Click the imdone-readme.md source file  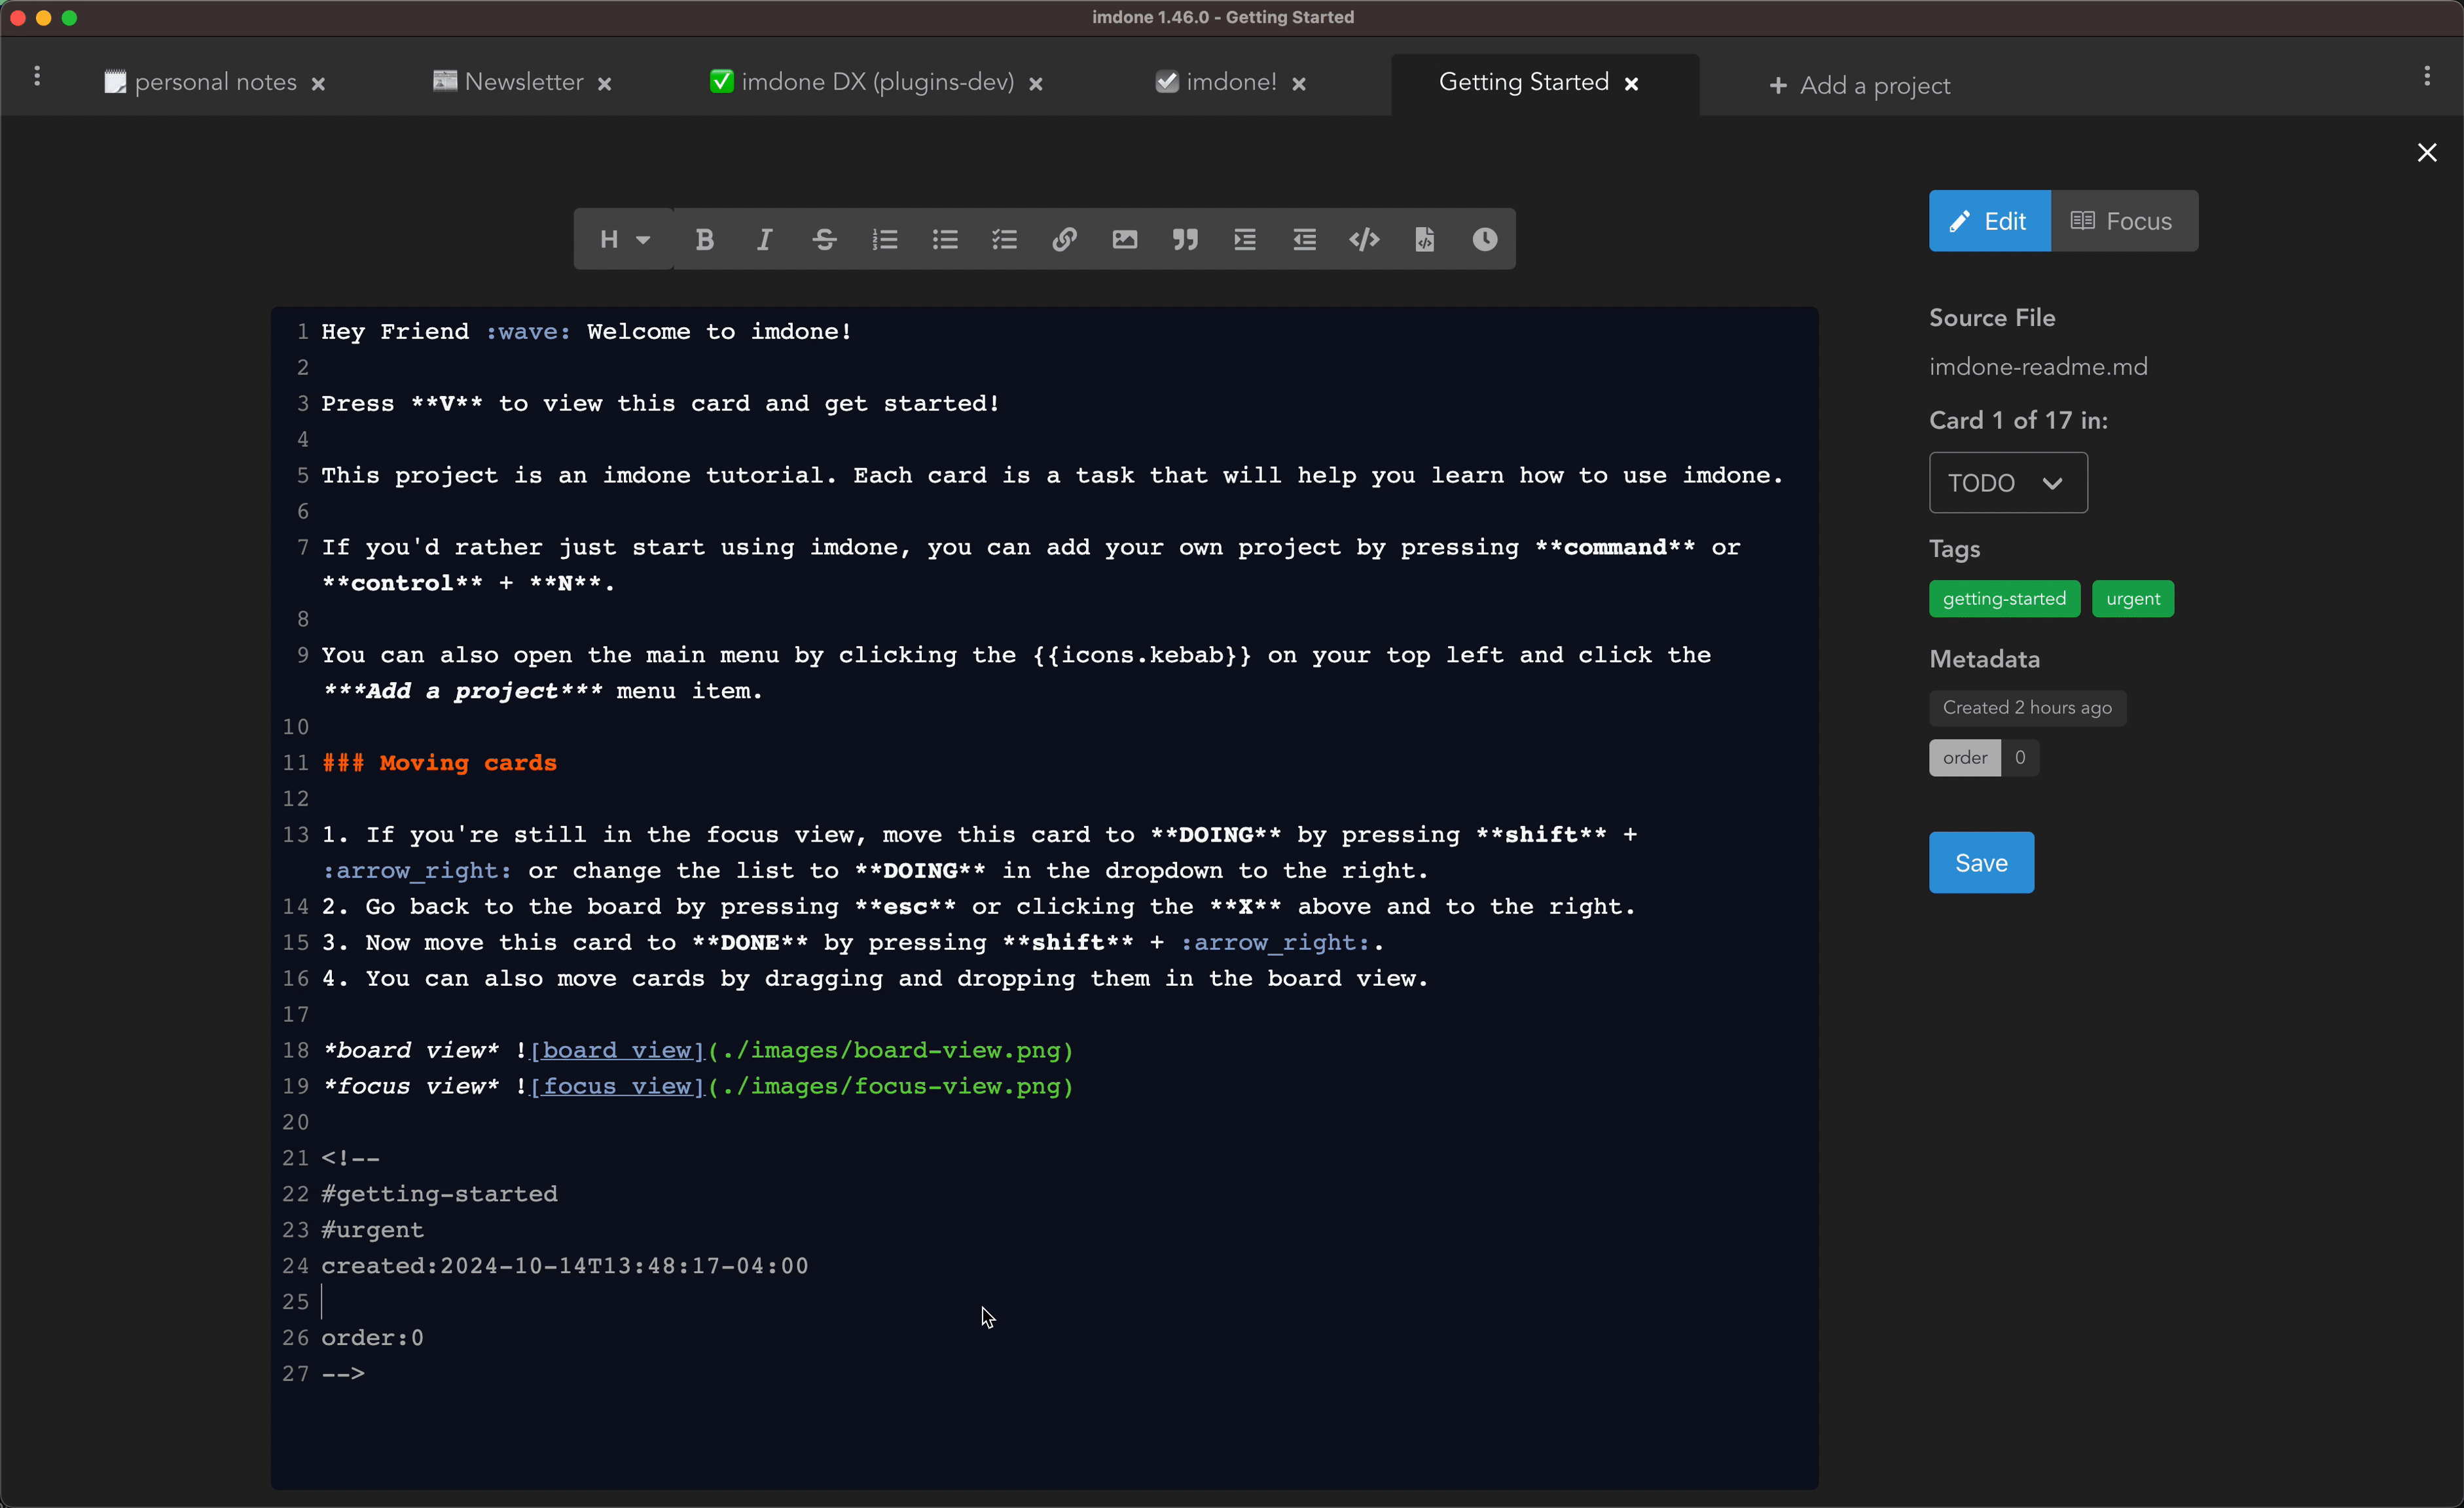(2038, 367)
